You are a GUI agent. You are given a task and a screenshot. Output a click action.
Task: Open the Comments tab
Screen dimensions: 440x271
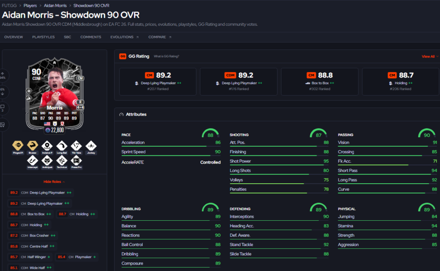[91, 37]
